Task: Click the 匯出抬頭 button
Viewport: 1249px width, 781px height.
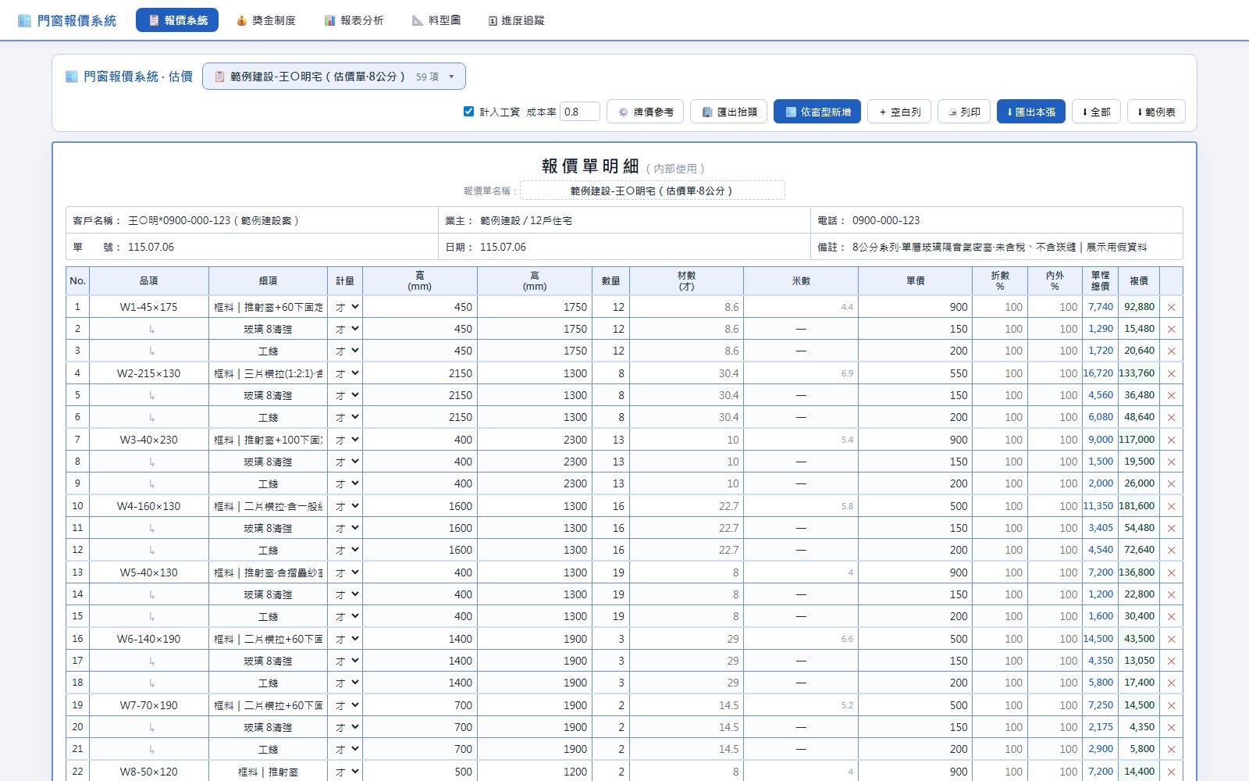Action: click(x=729, y=112)
